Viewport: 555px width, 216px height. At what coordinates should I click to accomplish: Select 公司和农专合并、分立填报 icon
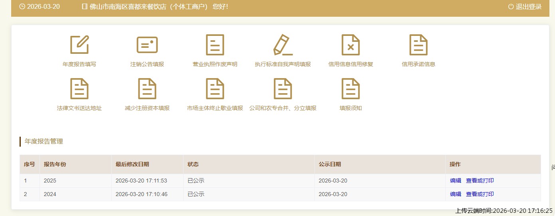[x=283, y=88]
